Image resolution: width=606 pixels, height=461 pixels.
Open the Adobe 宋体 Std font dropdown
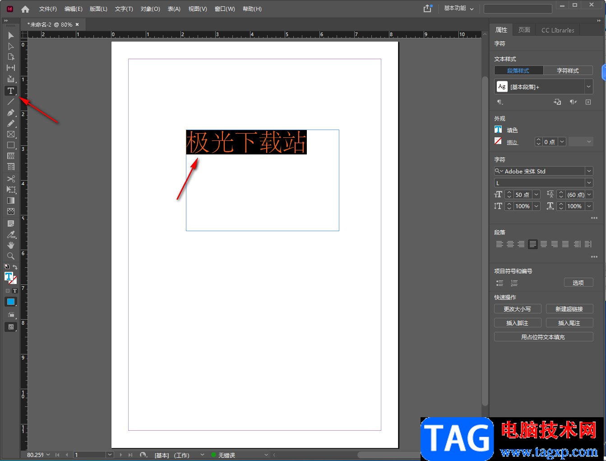[589, 171]
